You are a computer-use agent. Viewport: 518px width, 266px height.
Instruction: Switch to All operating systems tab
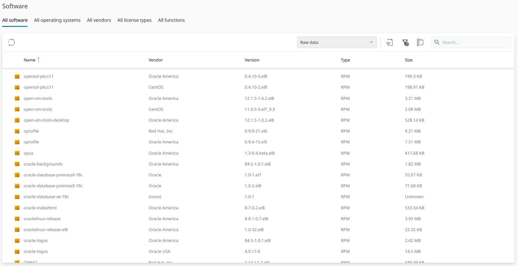[x=57, y=20]
